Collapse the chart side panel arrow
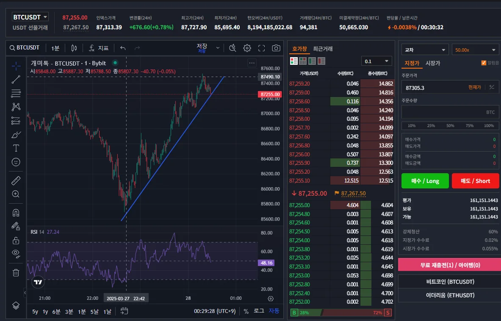 tap(25, 292)
